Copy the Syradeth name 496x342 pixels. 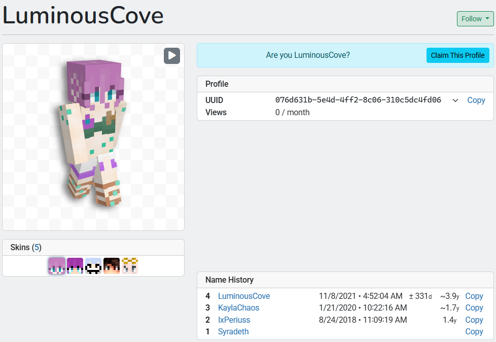[x=474, y=331]
